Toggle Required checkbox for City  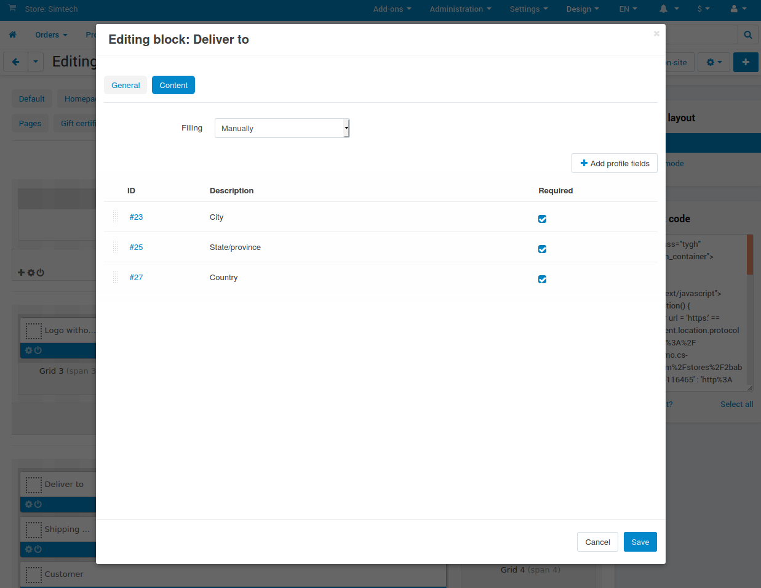click(542, 219)
